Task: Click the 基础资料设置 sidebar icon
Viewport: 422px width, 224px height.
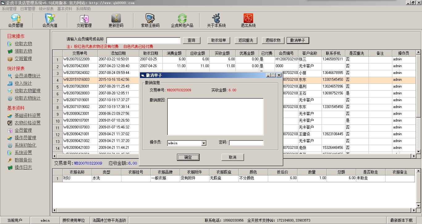Action: 10,116
